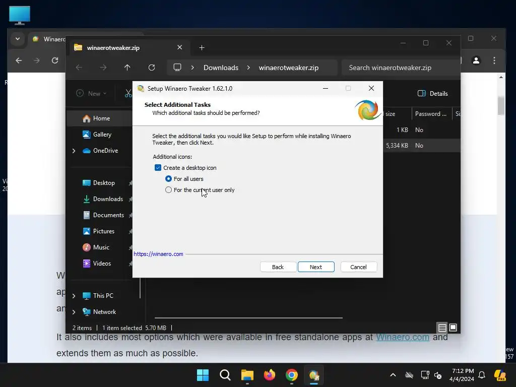Check the Create a desktop icon box
The image size is (516, 387).
tap(158, 168)
